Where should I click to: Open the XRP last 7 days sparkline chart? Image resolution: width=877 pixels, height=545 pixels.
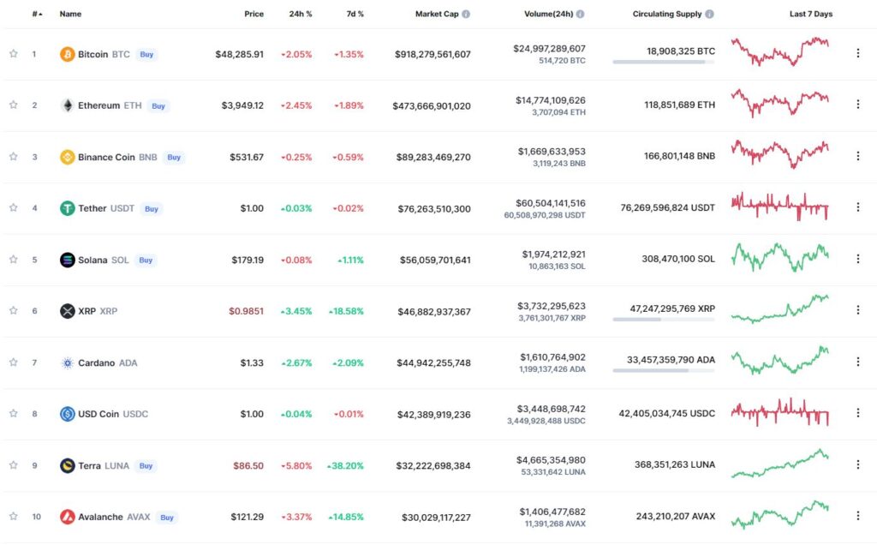click(x=779, y=309)
